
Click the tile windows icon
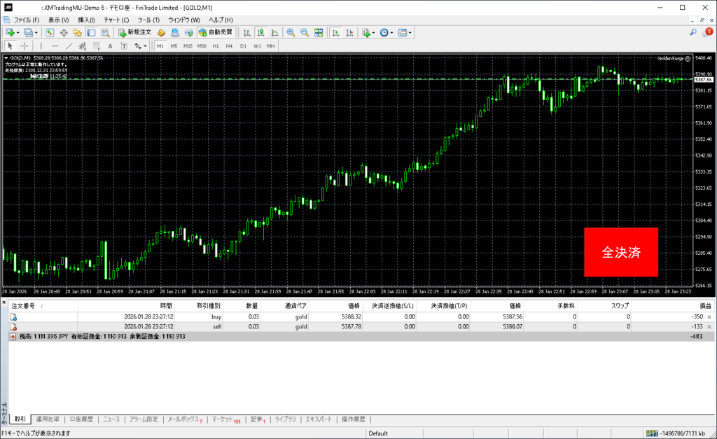tap(319, 32)
